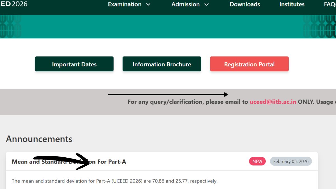Open the Admission menu

pos(185,4)
